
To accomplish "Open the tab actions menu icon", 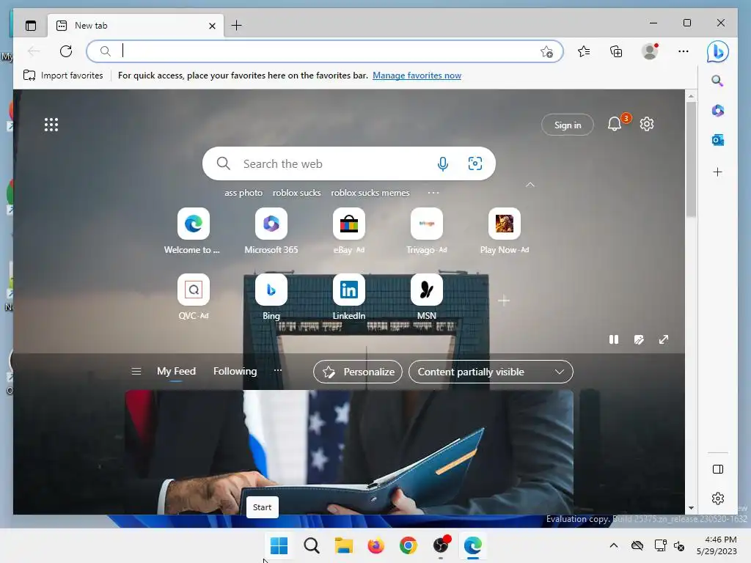I will (x=31, y=26).
